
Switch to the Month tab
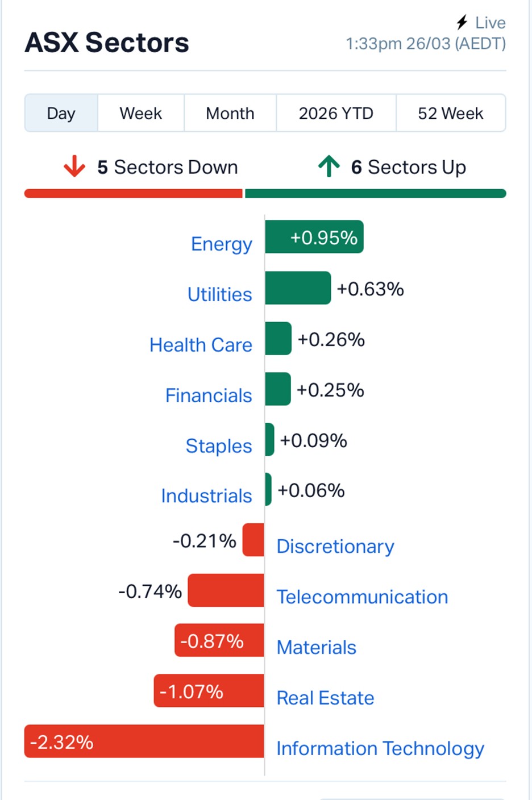click(230, 113)
